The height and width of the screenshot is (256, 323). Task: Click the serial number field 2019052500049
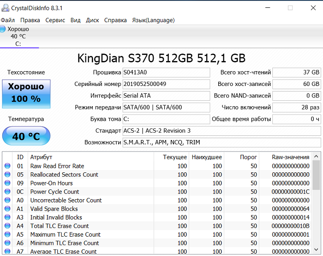(166, 84)
